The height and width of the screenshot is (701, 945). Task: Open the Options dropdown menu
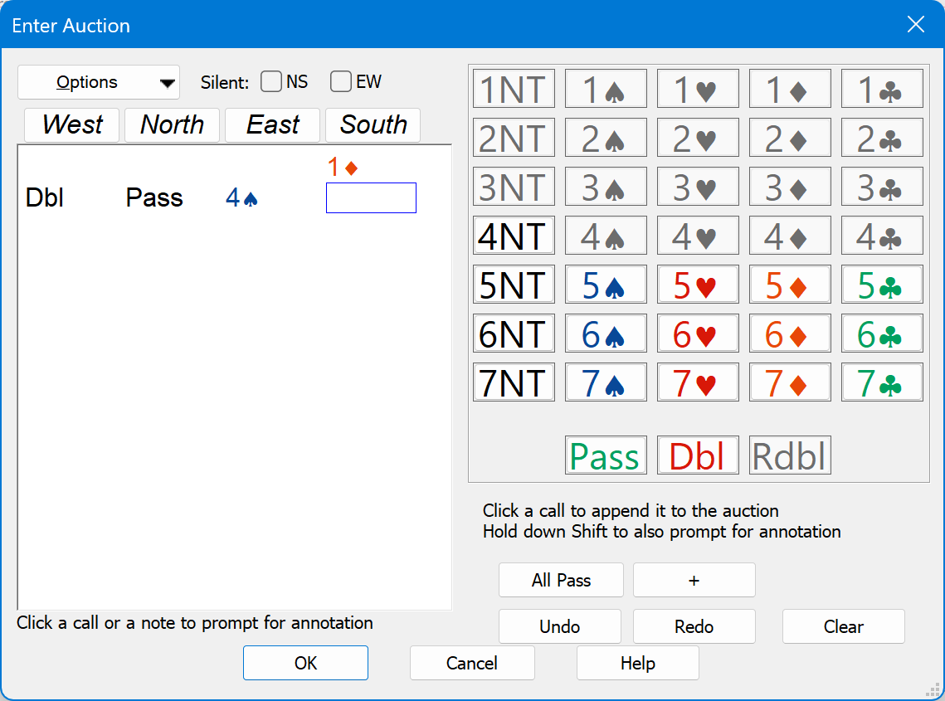[98, 81]
